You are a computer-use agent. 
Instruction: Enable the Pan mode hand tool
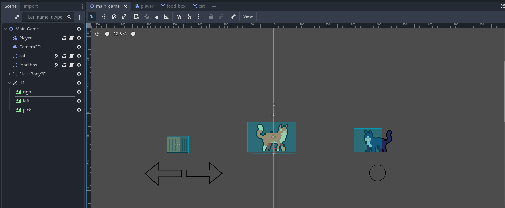coord(156,17)
